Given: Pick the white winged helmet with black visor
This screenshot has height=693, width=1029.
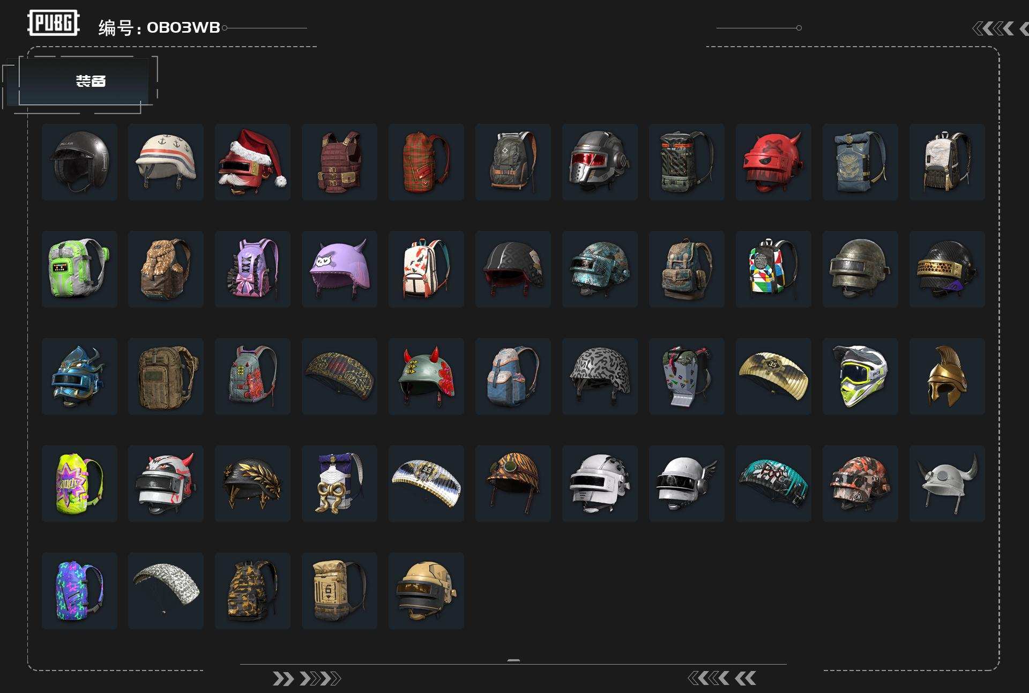Looking at the screenshot, I should (687, 483).
